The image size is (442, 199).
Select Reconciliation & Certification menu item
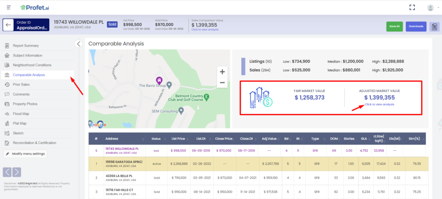[34, 143]
